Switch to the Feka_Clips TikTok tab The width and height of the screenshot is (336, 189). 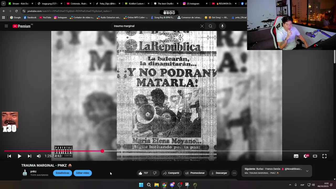coord(108,4)
